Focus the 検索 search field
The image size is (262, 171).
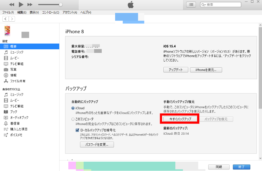coord(221,5)
